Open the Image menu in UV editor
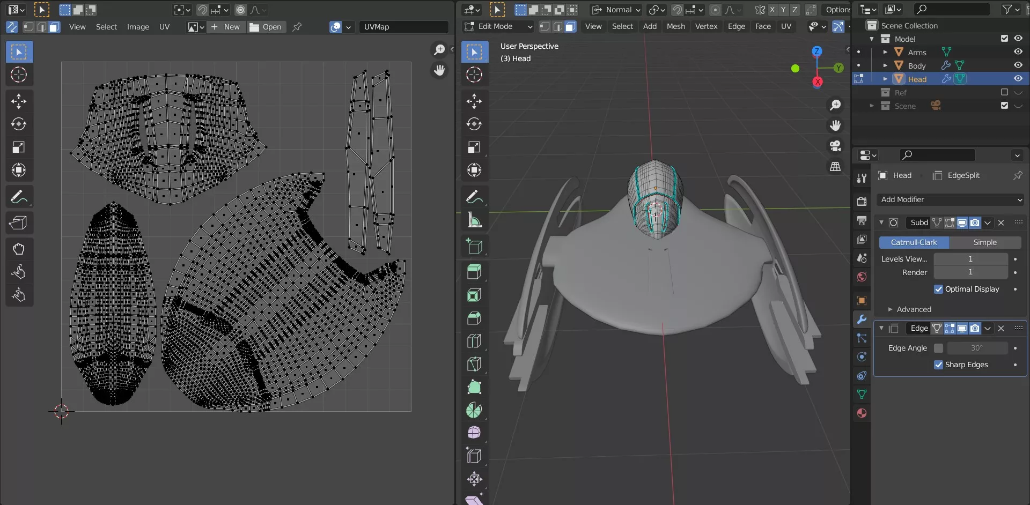The image size is (1030, 505). click(138, 27)
